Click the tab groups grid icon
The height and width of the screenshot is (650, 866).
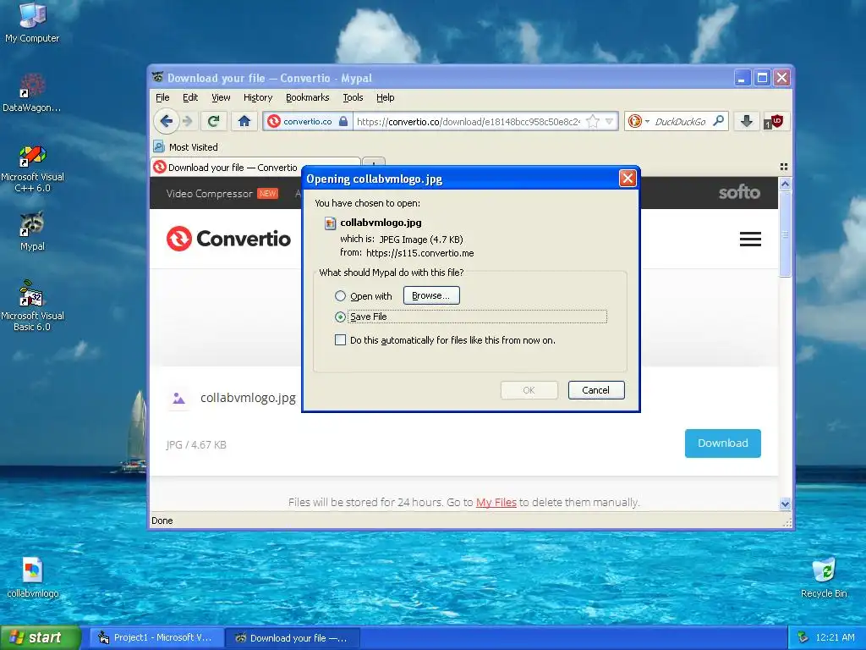click(x=783, y=167)
